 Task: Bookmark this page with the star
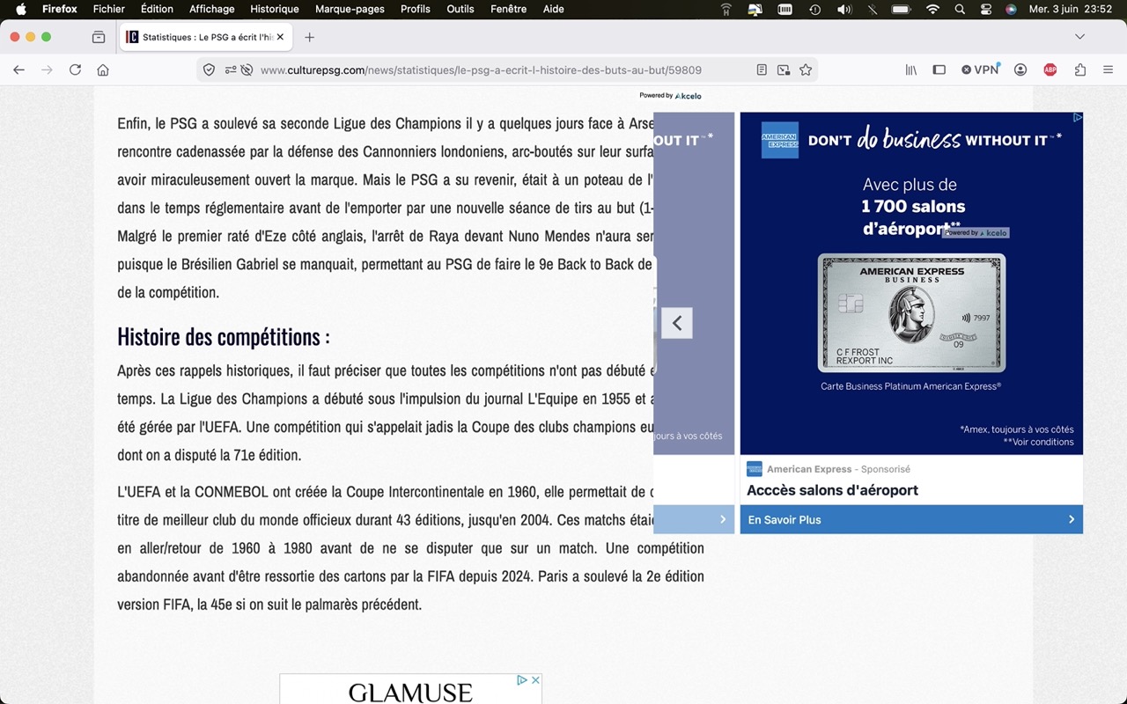point(806,70)
